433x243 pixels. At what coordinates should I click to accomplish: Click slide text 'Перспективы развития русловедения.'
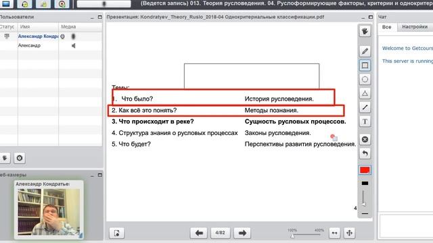point(300,144)
